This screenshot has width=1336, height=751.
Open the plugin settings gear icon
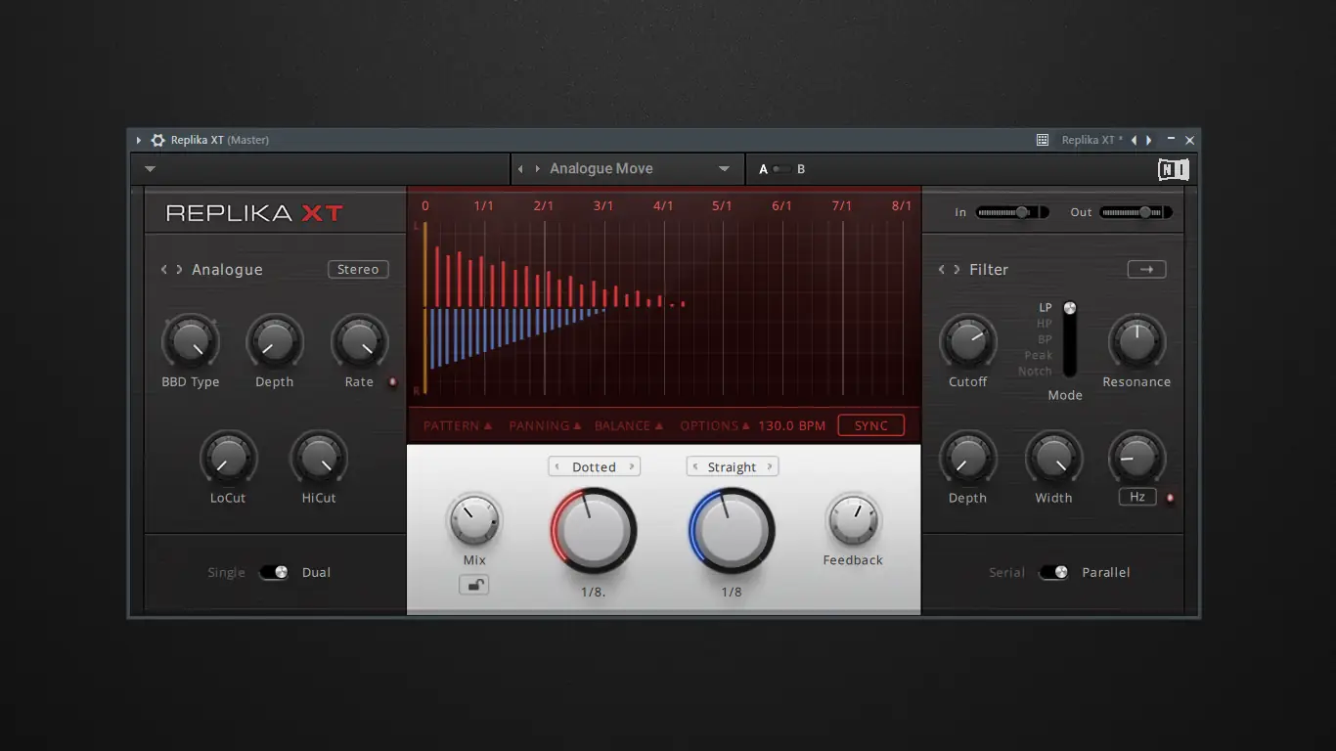pyautogui.click(x=157, y=140)
